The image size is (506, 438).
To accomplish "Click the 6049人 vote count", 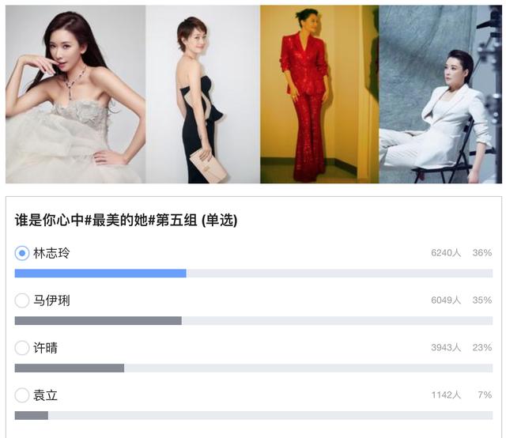I will point(446,300).
